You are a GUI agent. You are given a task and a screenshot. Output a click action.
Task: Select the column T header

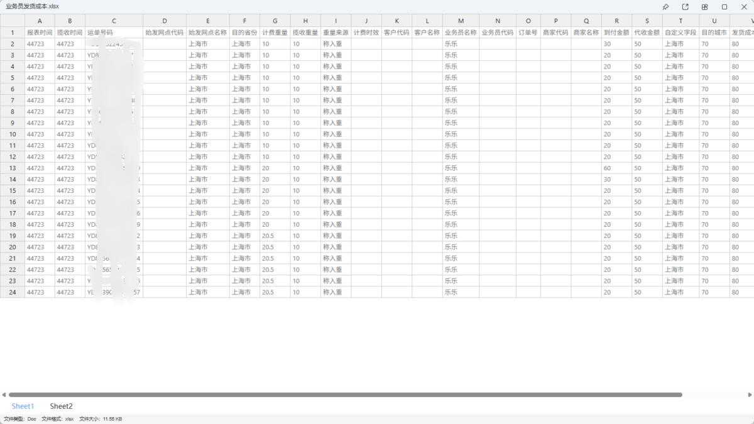(680, 21)
